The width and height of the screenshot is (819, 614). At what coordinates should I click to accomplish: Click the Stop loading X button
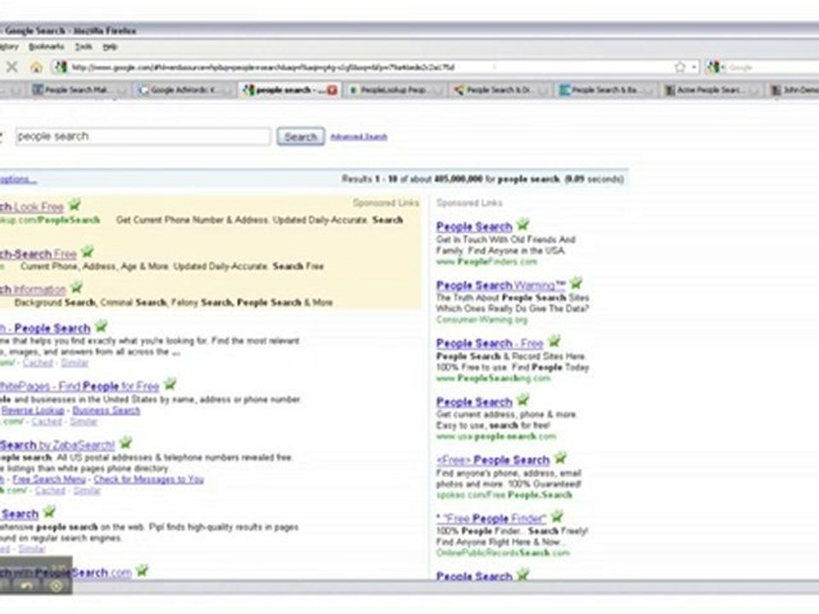tap(11, 67)
